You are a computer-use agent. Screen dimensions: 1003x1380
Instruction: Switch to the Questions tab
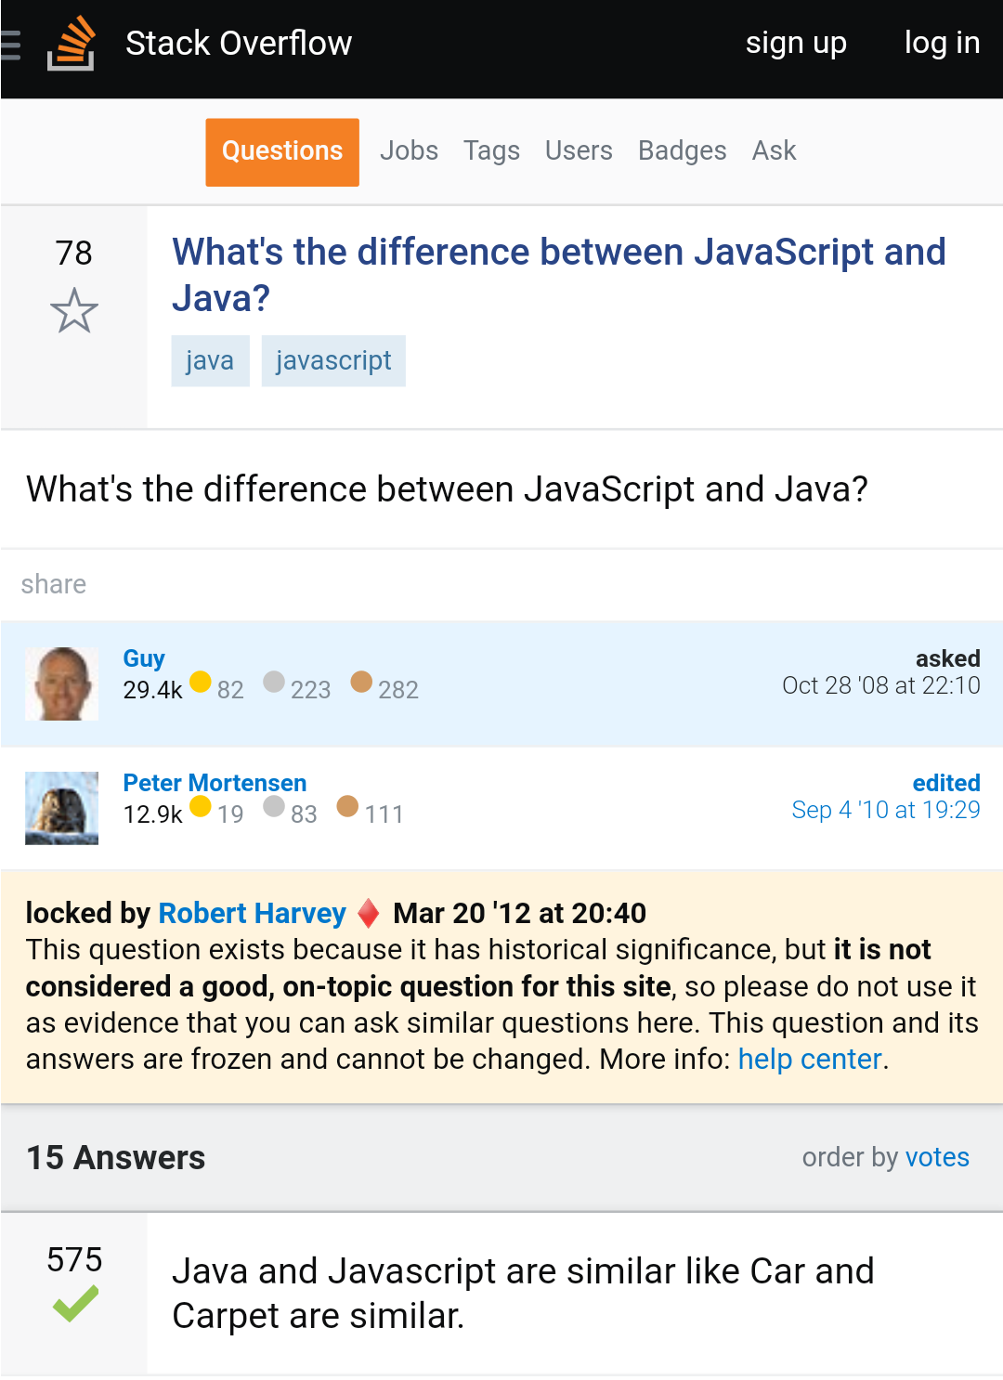pos(281,150)
